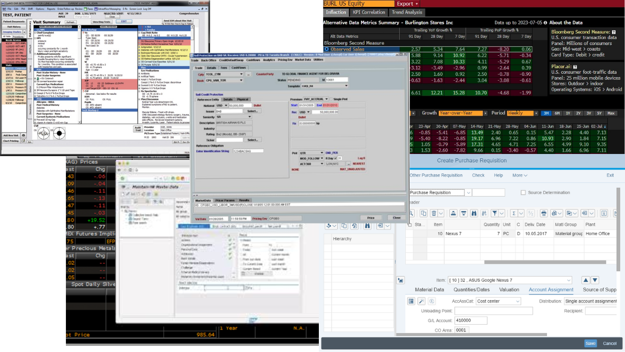Select the 1Y range on the Bloomberg chart
The image size is (625, 352).
click(x=569, y=113)
